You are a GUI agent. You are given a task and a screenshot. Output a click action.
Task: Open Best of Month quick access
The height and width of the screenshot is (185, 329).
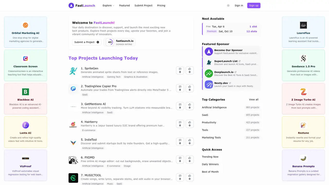210,172
